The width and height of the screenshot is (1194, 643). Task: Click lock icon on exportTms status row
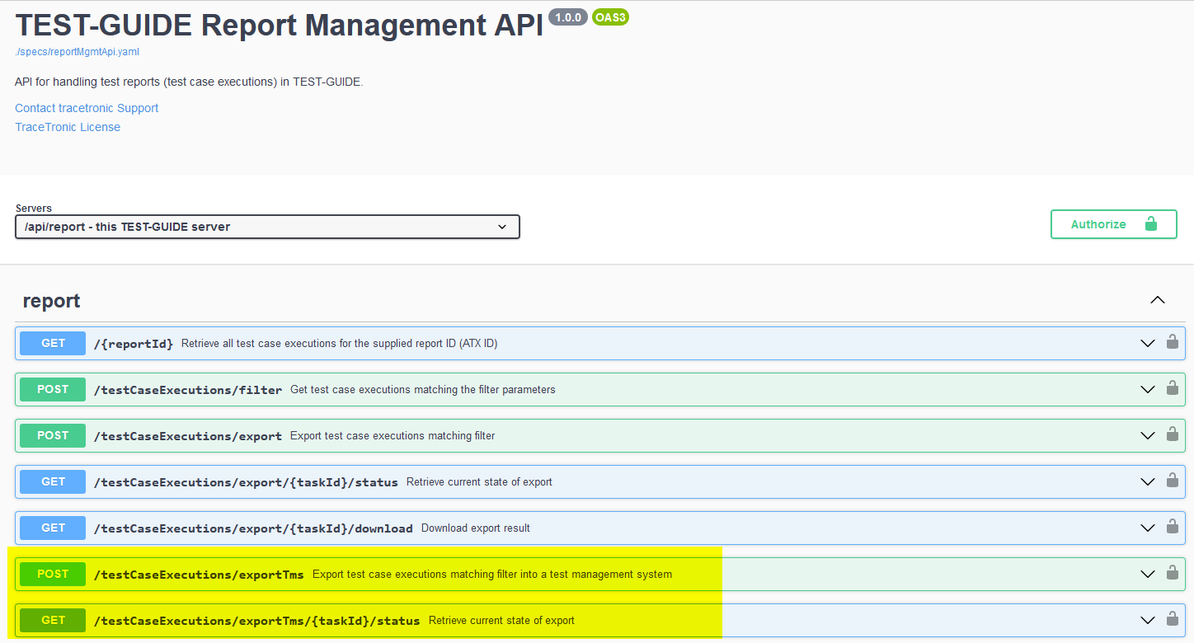[x=1172, y=619]
